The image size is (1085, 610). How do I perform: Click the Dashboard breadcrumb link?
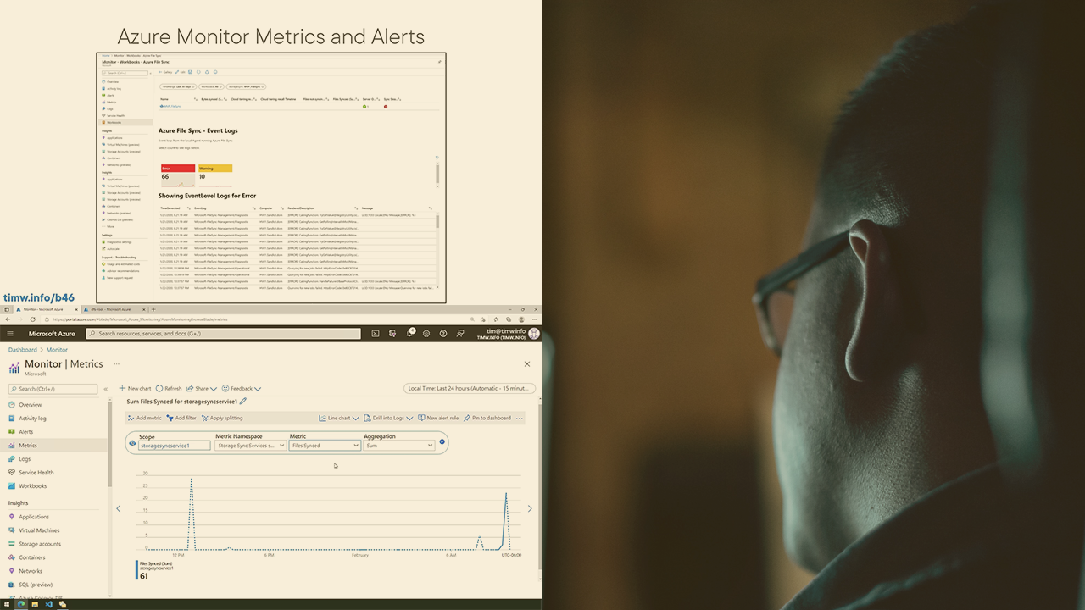pos(23,350)
